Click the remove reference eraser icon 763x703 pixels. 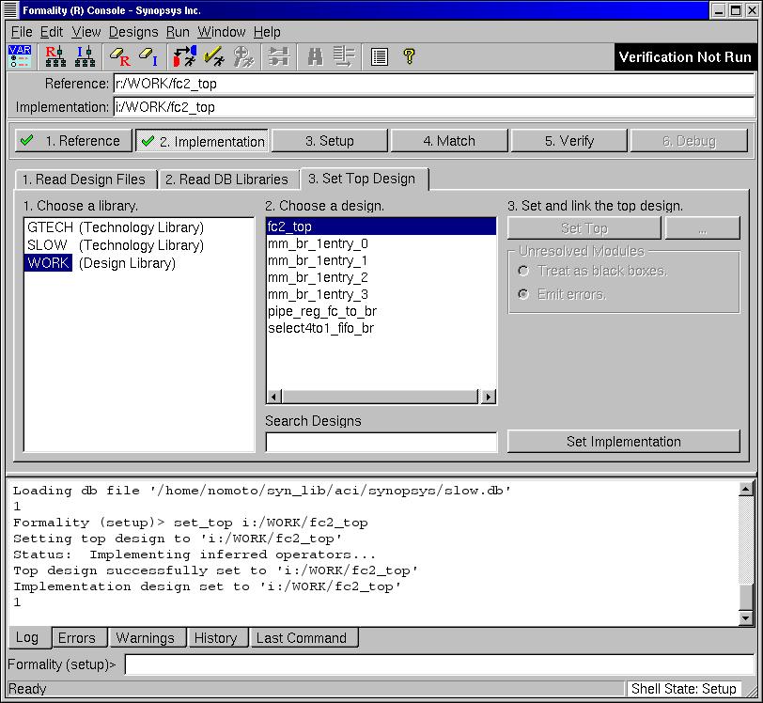[119, 56]
